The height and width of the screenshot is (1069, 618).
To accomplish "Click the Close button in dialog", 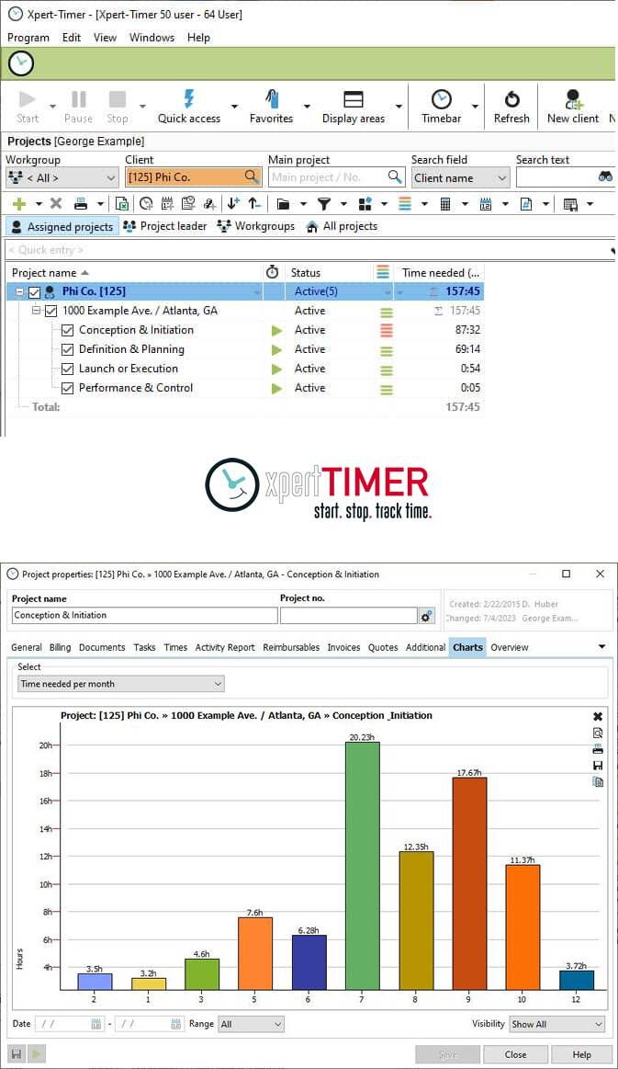I will [x=515, y=1054].
